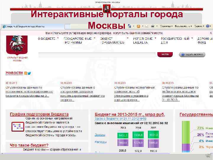Expand the ИСПОЛНЕНИЕ БЮДЖЕТА menu arrow
The image size is (213, 160).
(156, 38)
